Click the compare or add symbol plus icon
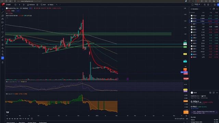 15,4
